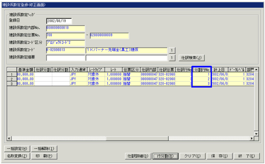Focus the 登録日 date field 2002/08/19
This screenshot has width=265, height=164.
tap(59, 21)
